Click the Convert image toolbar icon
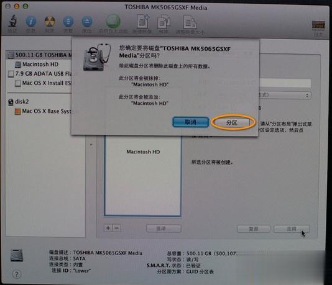The height and width of the screenshot is (285, 332). click(164, 22)
